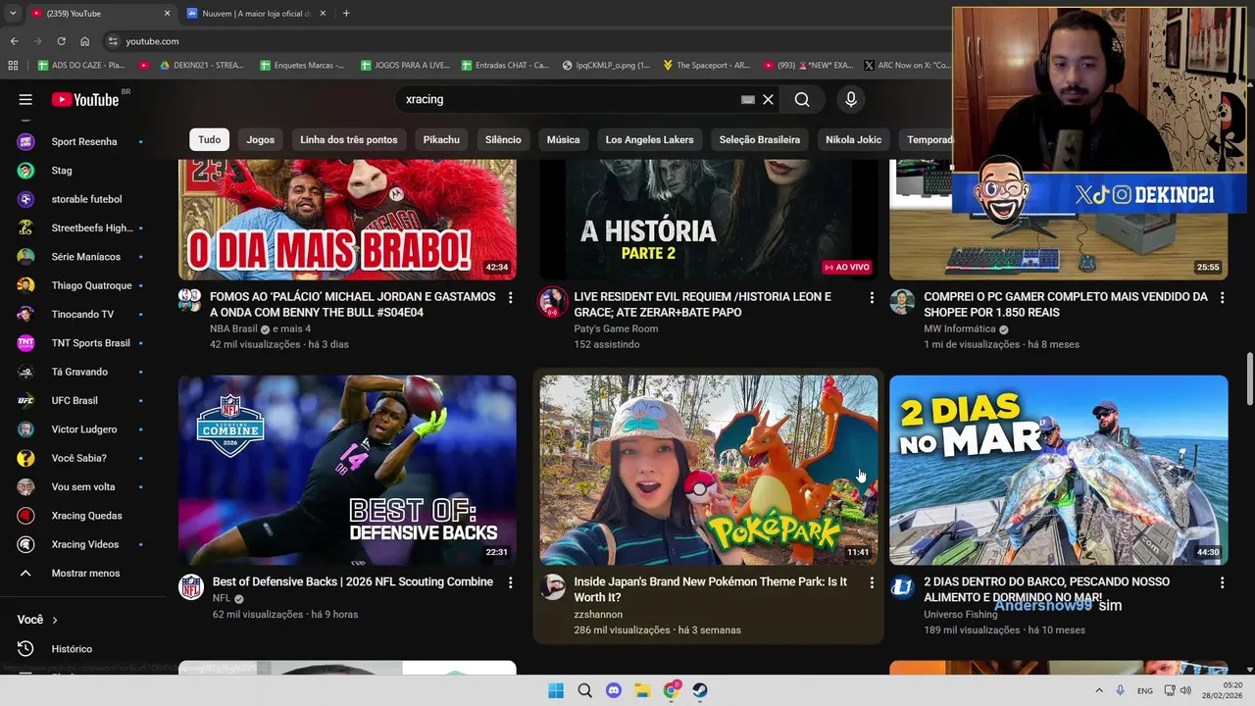Select the Los Angeles Lakers chip
The image size is (1255, 706).
pyautogui.click(x=649, y=139)
